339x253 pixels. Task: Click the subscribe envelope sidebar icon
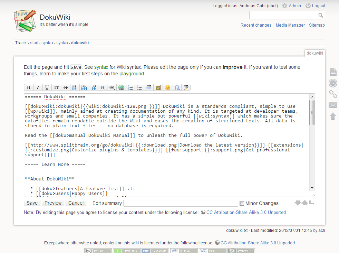pos(333,105)
